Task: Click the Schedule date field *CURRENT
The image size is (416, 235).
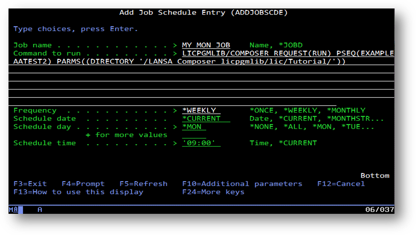Action: [x=206, y=119]
